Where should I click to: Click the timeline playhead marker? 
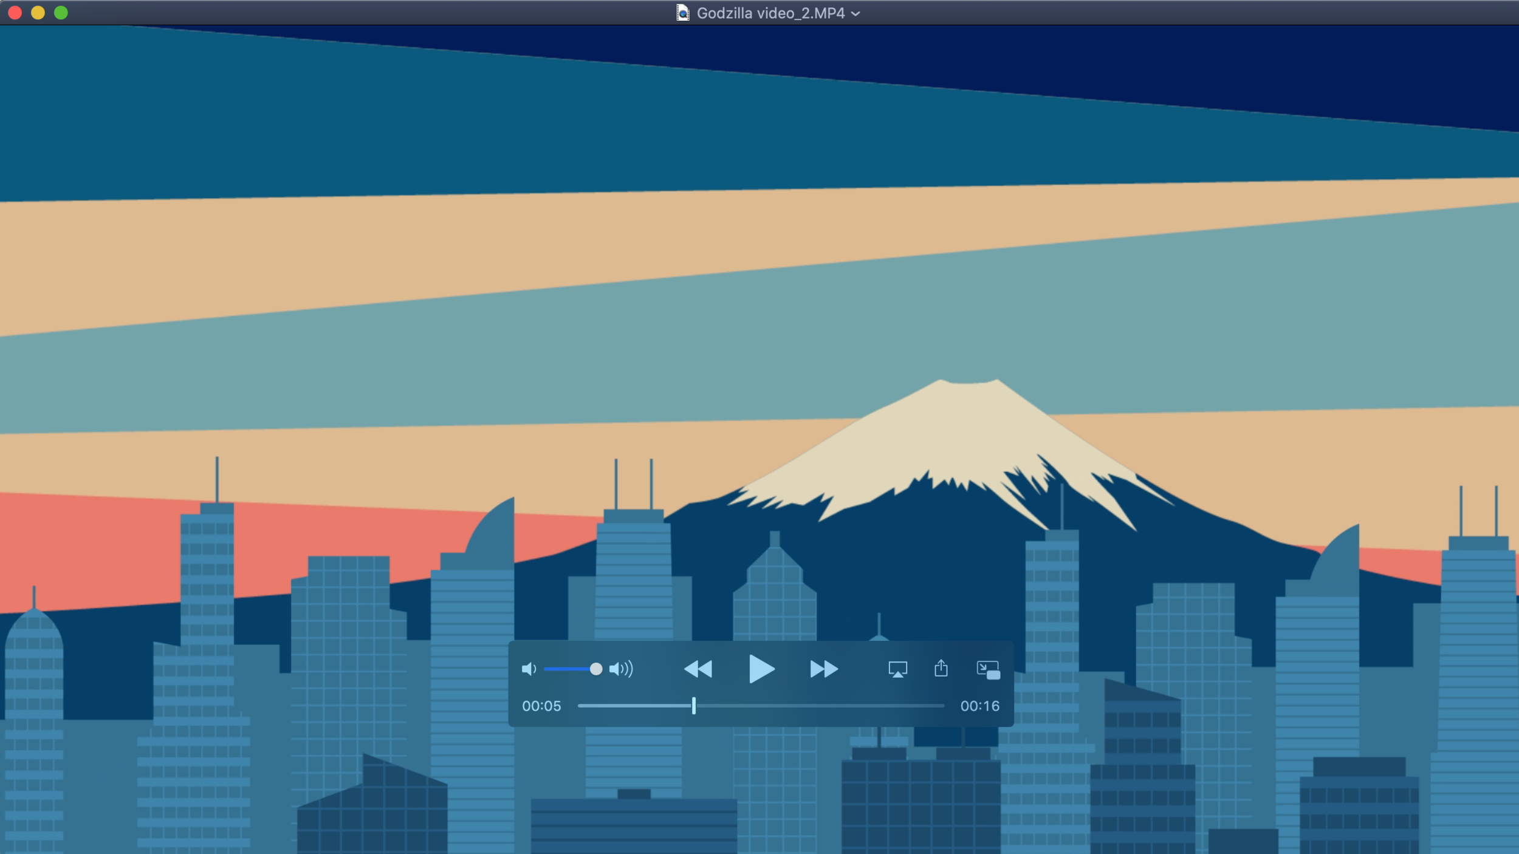coord(694,706)
